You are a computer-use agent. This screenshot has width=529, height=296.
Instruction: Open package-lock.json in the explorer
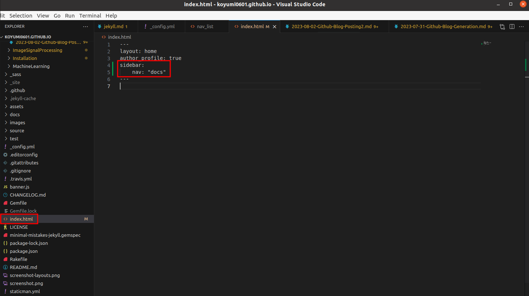click(47, 243)
